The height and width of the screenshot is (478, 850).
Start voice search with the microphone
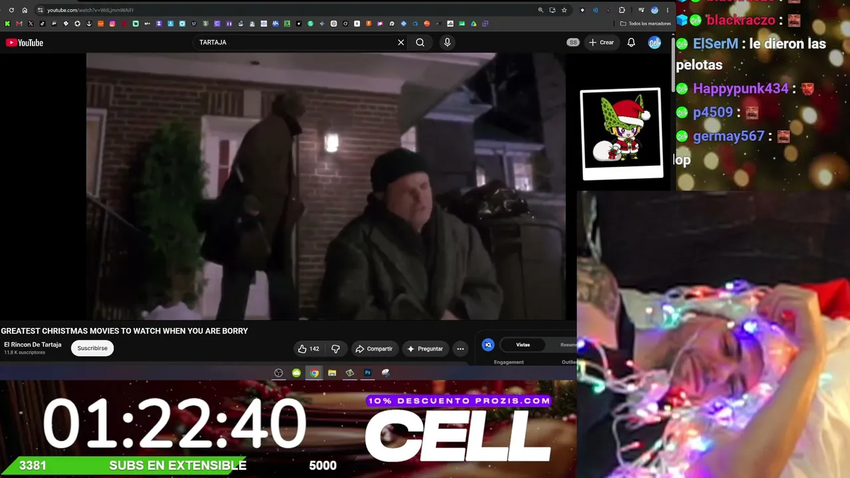(x=447, y=42)
